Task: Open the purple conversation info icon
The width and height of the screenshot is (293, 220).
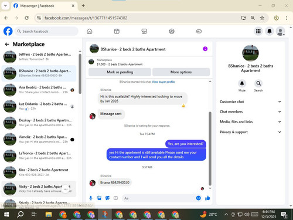Action: (x=205, y=49)
